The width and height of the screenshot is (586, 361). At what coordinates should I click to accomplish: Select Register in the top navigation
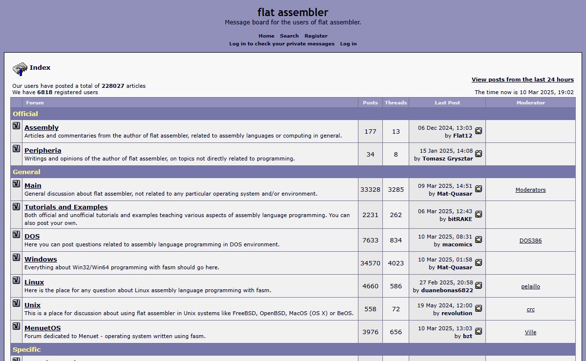pos(316,36)
